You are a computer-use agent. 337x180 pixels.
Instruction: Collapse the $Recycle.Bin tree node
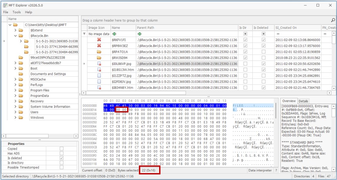point(15,36)
